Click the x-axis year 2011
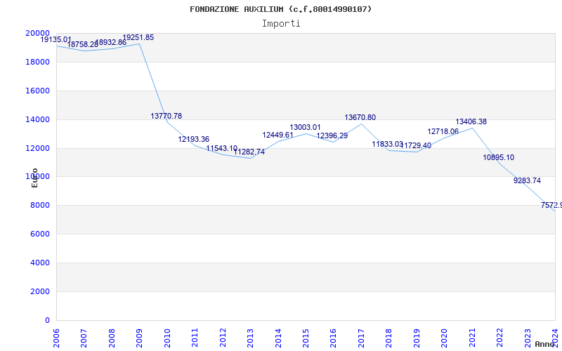Viewport: 562px width, 351px height. pyautogui.click(x=195, y=338)
